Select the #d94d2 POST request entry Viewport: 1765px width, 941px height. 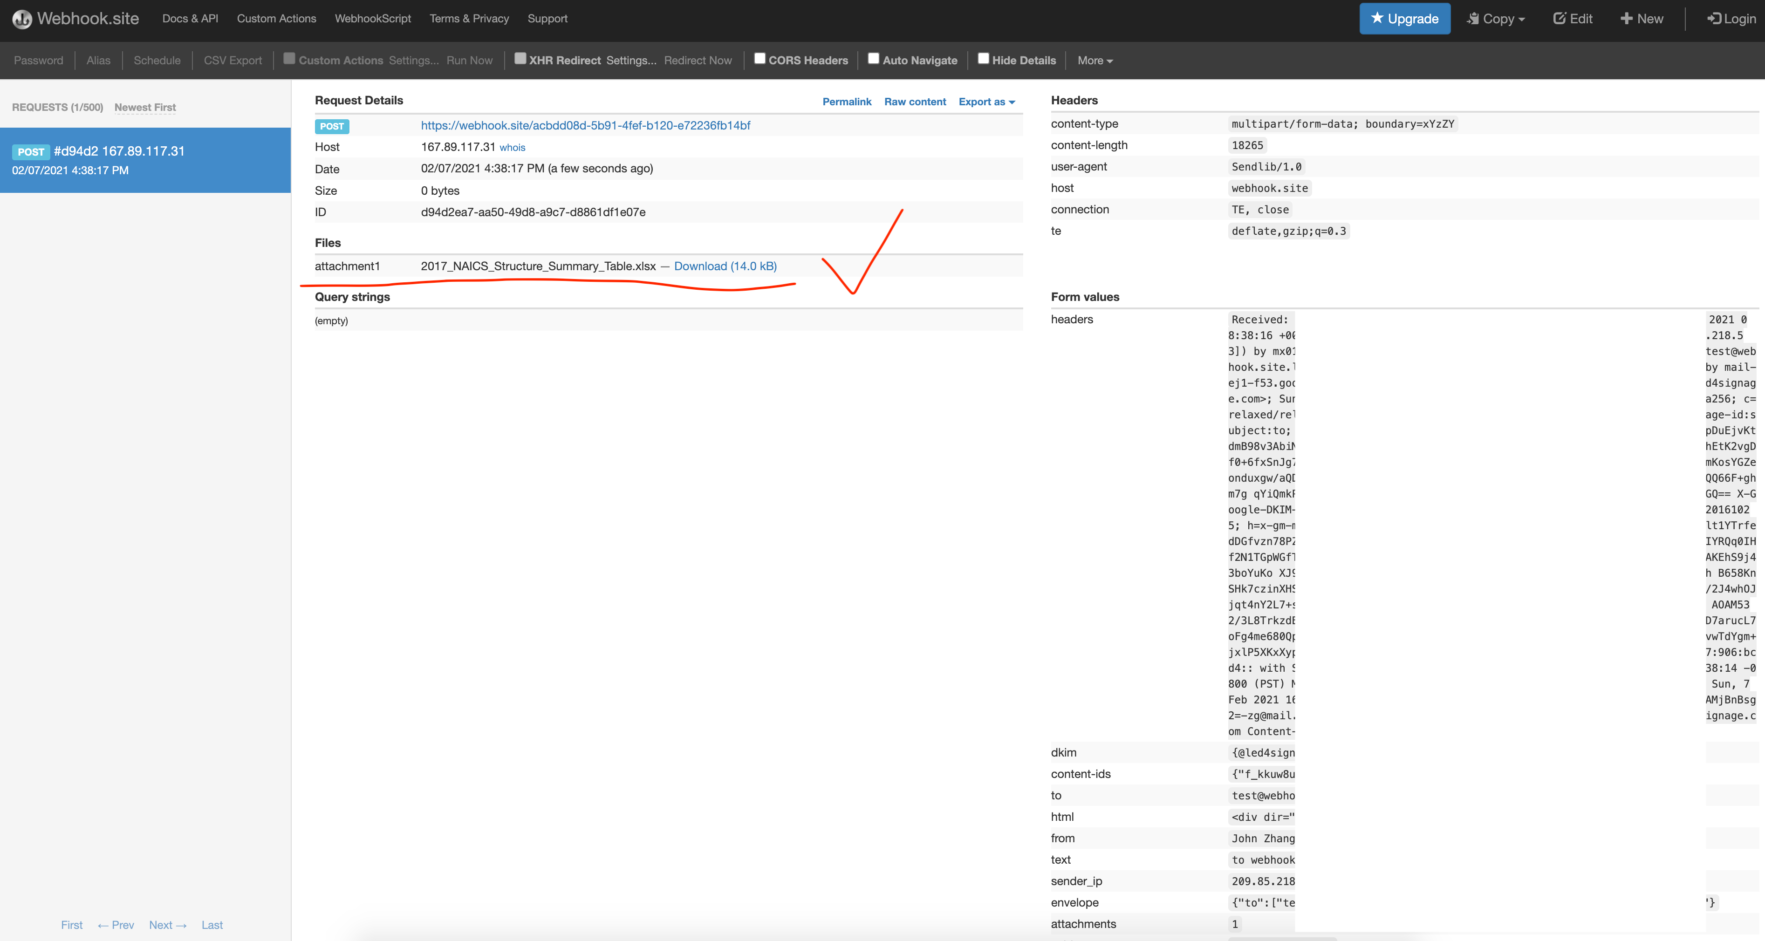(x=144, y=160)
